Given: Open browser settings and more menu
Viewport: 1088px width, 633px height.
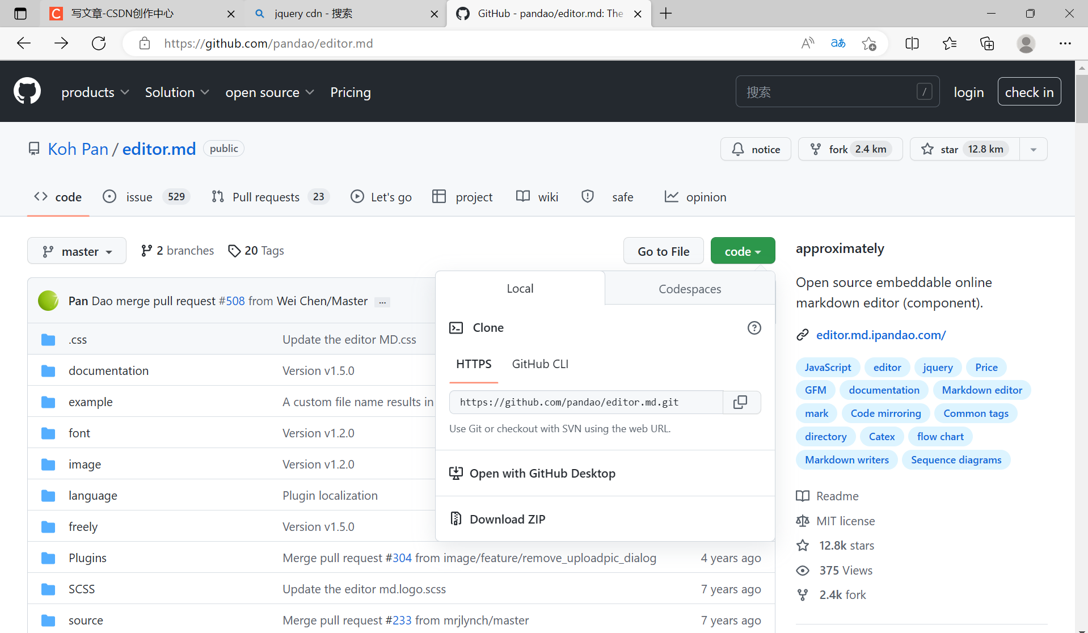Looking at the screenshot, I should 1065,44.
